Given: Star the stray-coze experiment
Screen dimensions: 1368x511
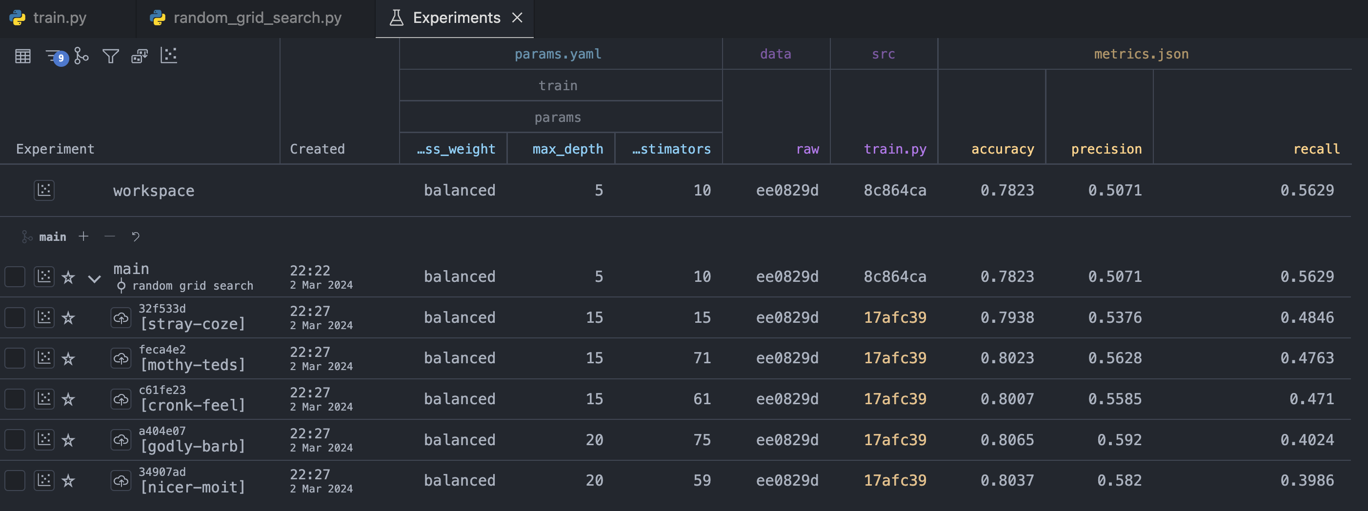Looking at the screenshot, I should [68, 318].
